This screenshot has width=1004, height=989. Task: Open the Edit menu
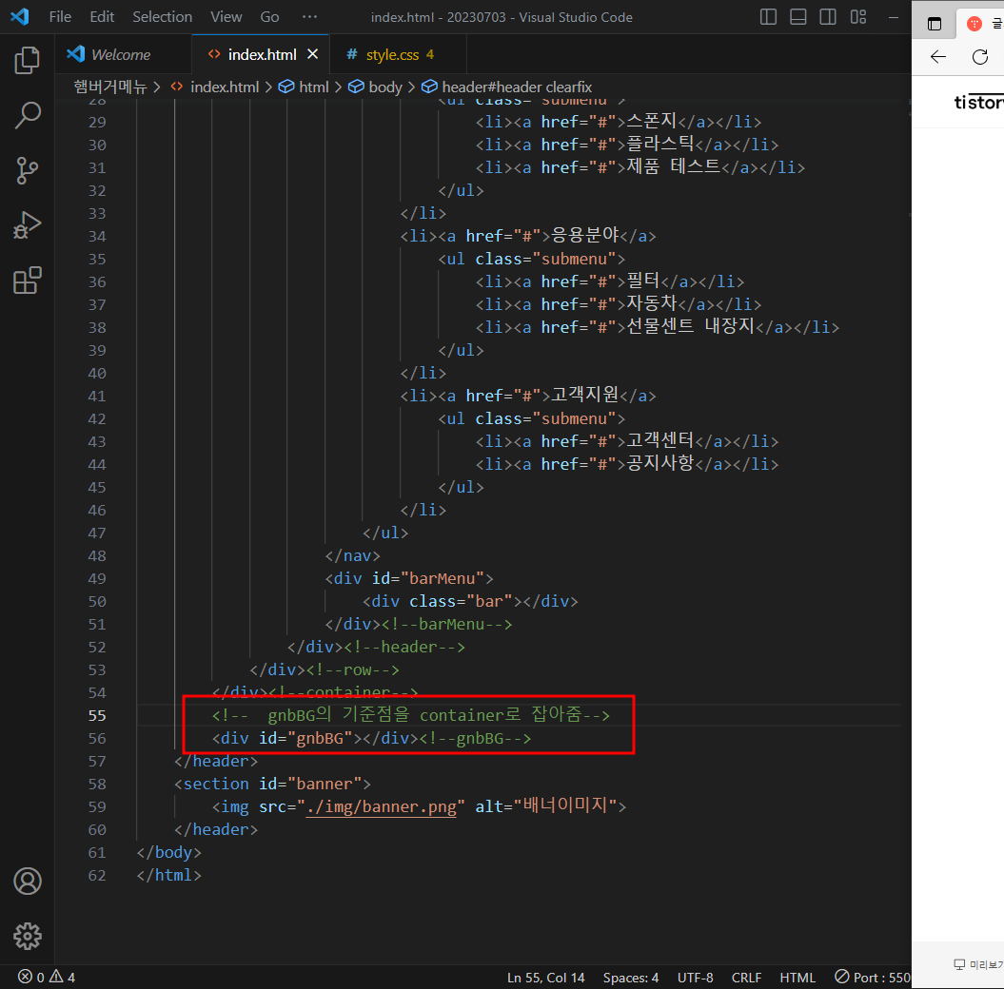point(102,16)
